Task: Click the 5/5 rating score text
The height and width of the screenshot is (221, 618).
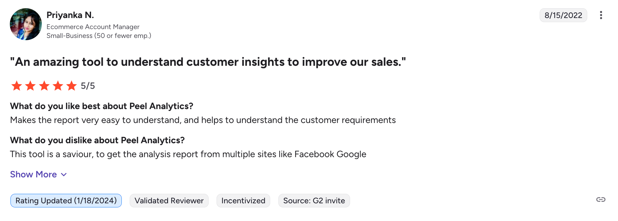Action: point(88,86)
